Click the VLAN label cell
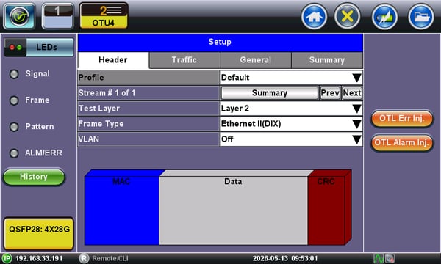This screenshot has width=441, height=264. [x=148, y=139]
